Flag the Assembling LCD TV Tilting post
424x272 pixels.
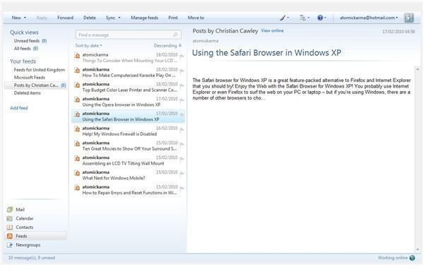(x=182, y=159)
